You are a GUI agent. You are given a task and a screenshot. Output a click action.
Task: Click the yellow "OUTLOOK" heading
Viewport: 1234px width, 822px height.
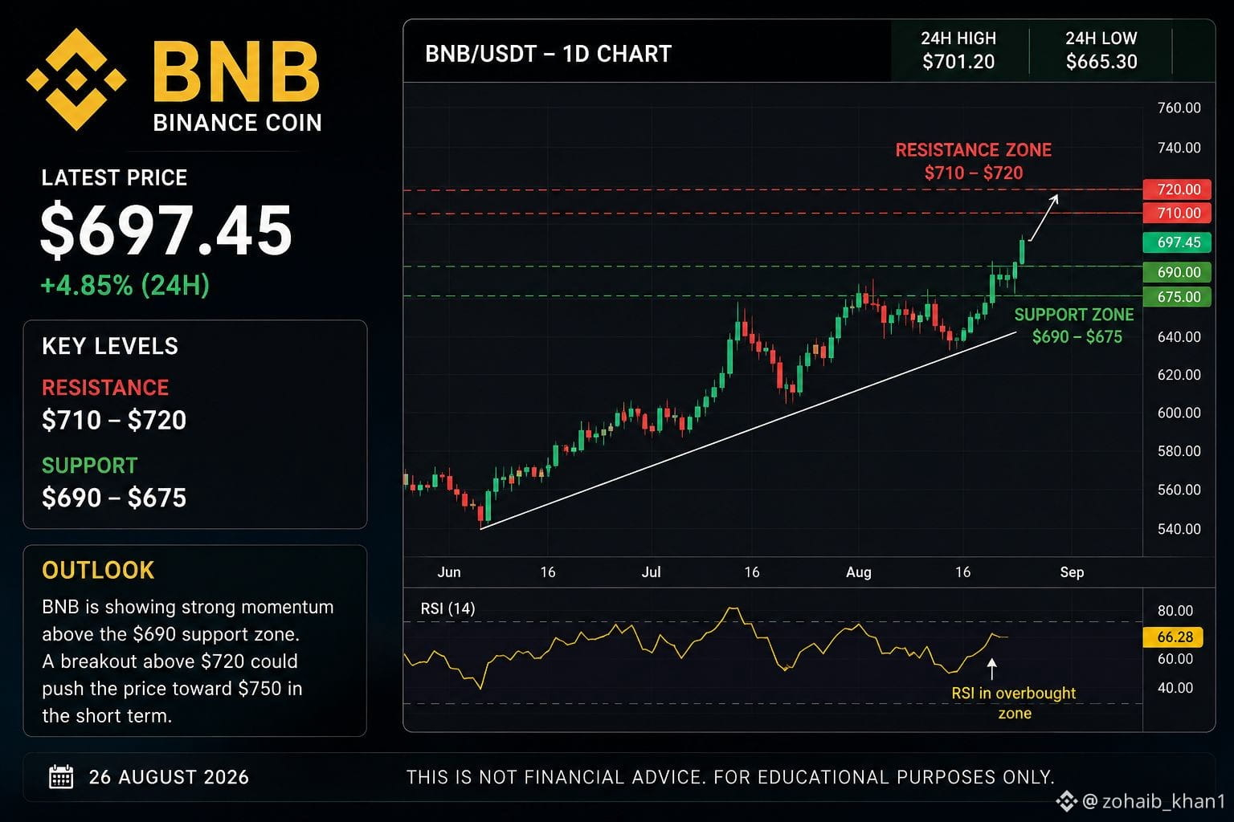tap(98, 570)
